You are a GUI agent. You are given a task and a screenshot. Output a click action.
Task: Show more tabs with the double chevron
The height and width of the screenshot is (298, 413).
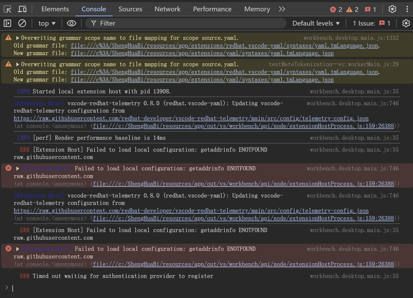282,9
